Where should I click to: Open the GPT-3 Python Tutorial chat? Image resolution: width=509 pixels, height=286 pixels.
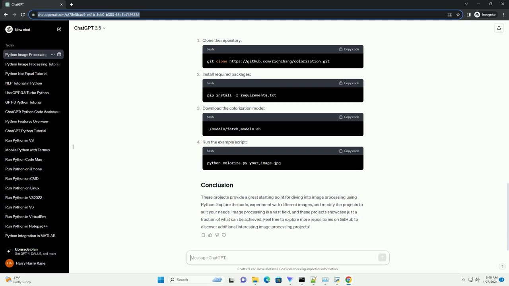click(33, 102)
